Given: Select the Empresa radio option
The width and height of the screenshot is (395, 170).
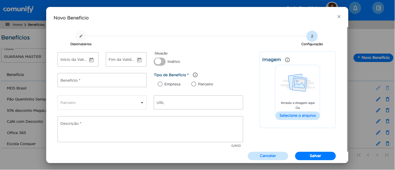Looking at the screenshot, I should [160, 84].
